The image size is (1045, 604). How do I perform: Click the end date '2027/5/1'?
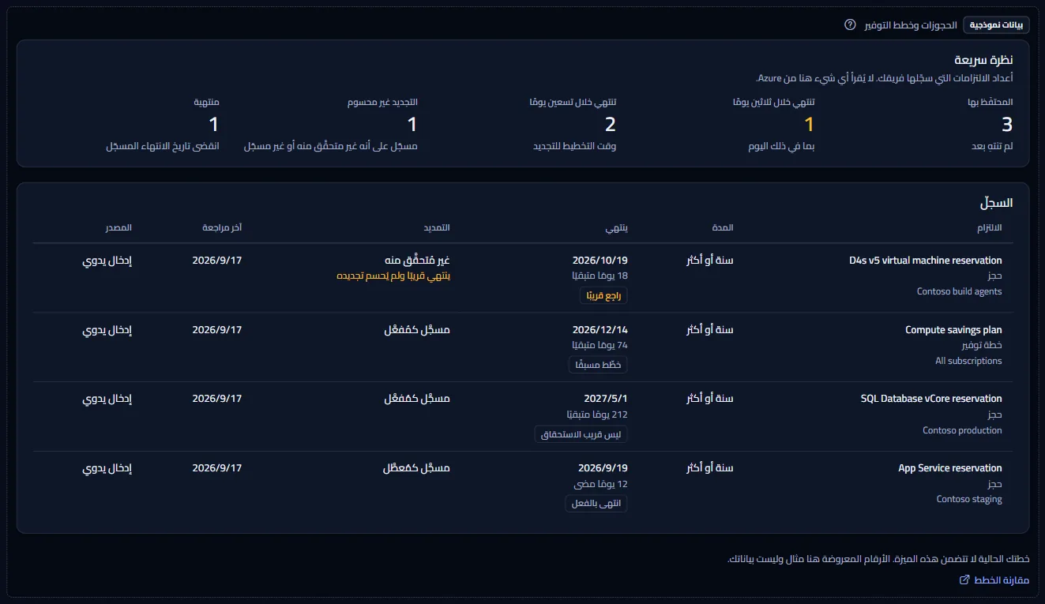coord(604,399)
